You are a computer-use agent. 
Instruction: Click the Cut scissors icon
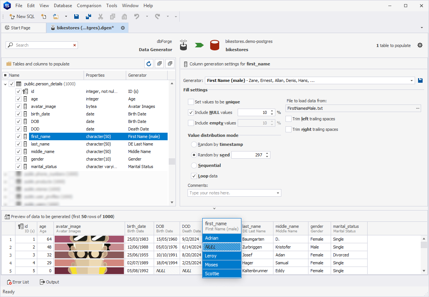[101, 17]
